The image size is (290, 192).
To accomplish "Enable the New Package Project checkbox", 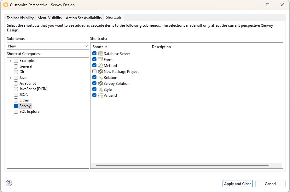I will pos(95,72).
